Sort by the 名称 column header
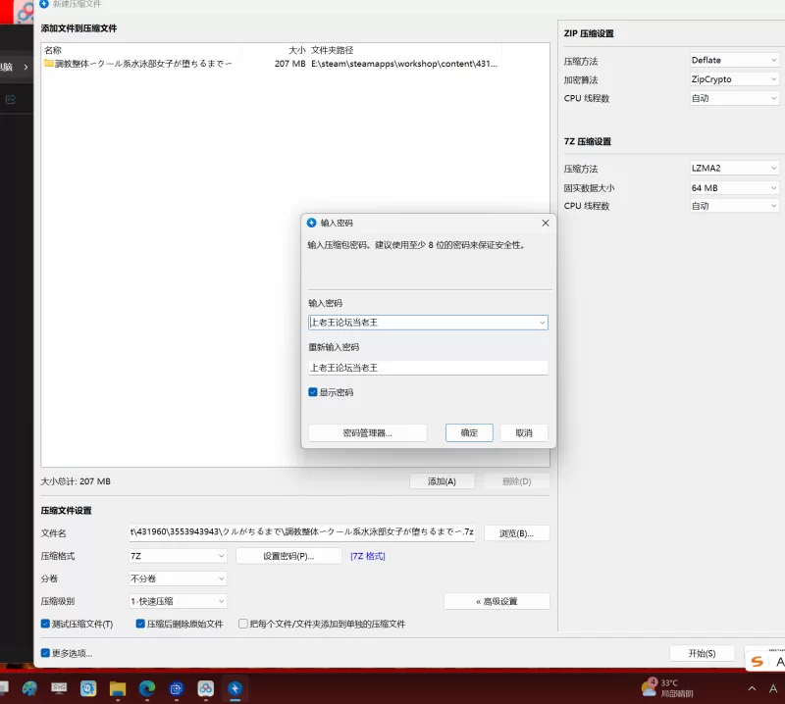This screenshot has width=785, height=704. (x=141, y=50)
